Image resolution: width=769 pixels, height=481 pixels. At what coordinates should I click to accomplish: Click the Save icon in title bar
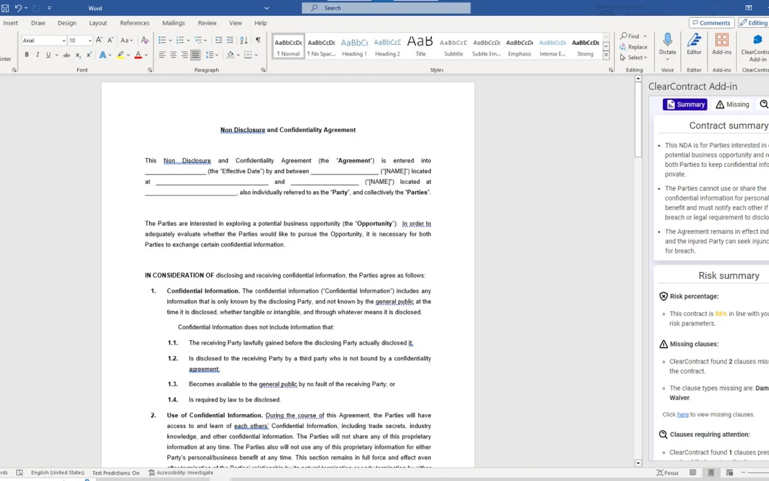click(x=5, y=8)
